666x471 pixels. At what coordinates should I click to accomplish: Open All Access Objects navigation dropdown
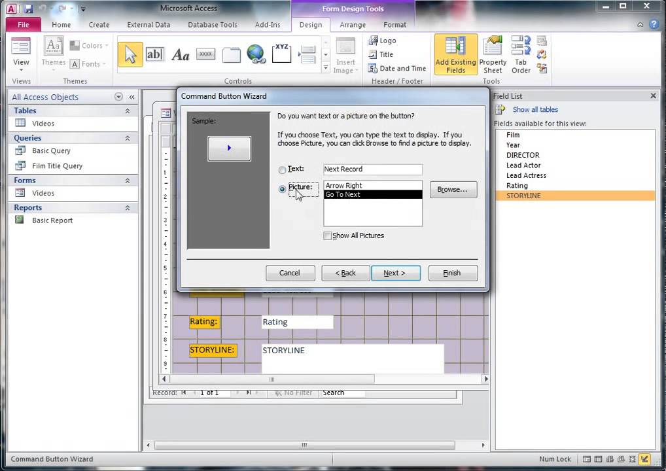point(118,97)
